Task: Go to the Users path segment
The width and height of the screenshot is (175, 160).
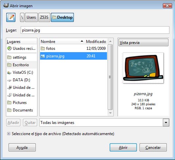Action: click(x=31, y=17)
